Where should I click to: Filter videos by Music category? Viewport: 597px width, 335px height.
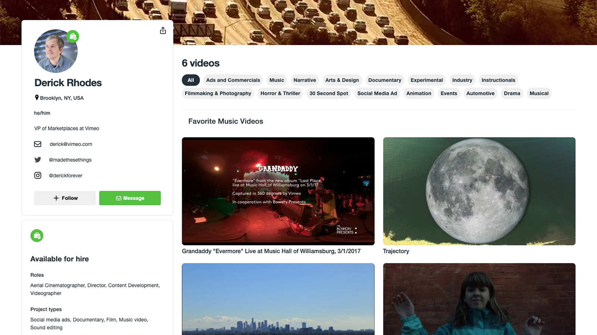coord(276,80)
